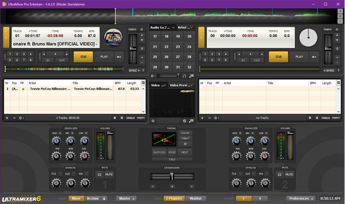Screen dimensions: 345x204
Task: Click PLAY on deck 1
Action: (104, 57)
